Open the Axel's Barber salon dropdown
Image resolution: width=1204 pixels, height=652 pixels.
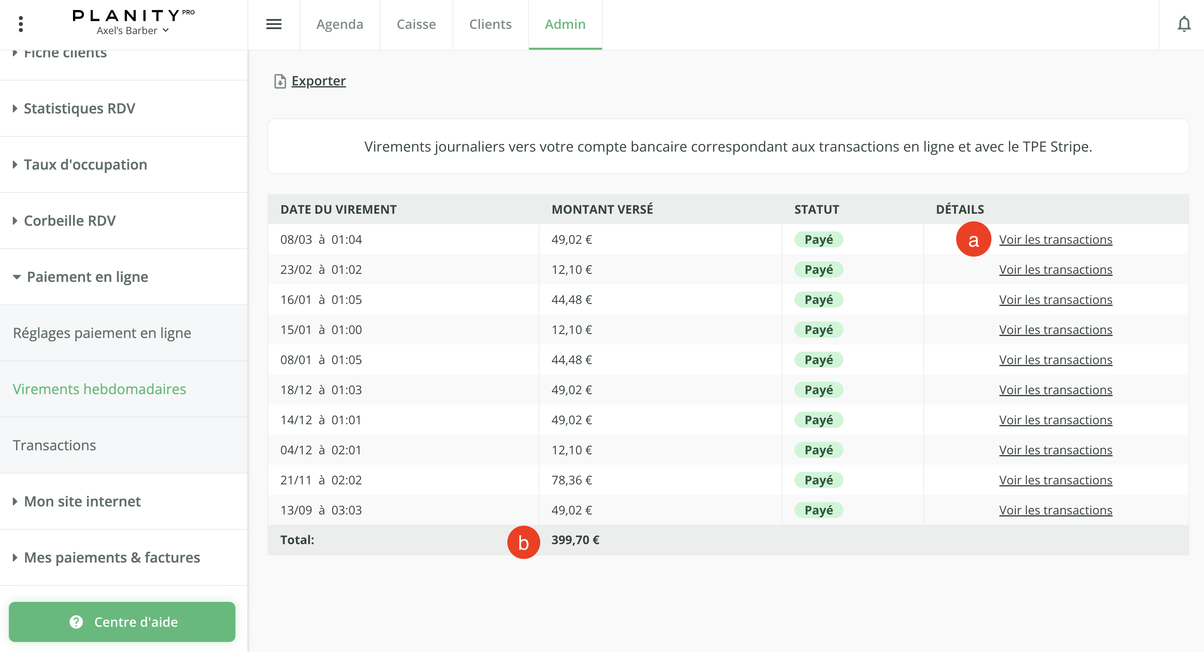coord(132,31)
